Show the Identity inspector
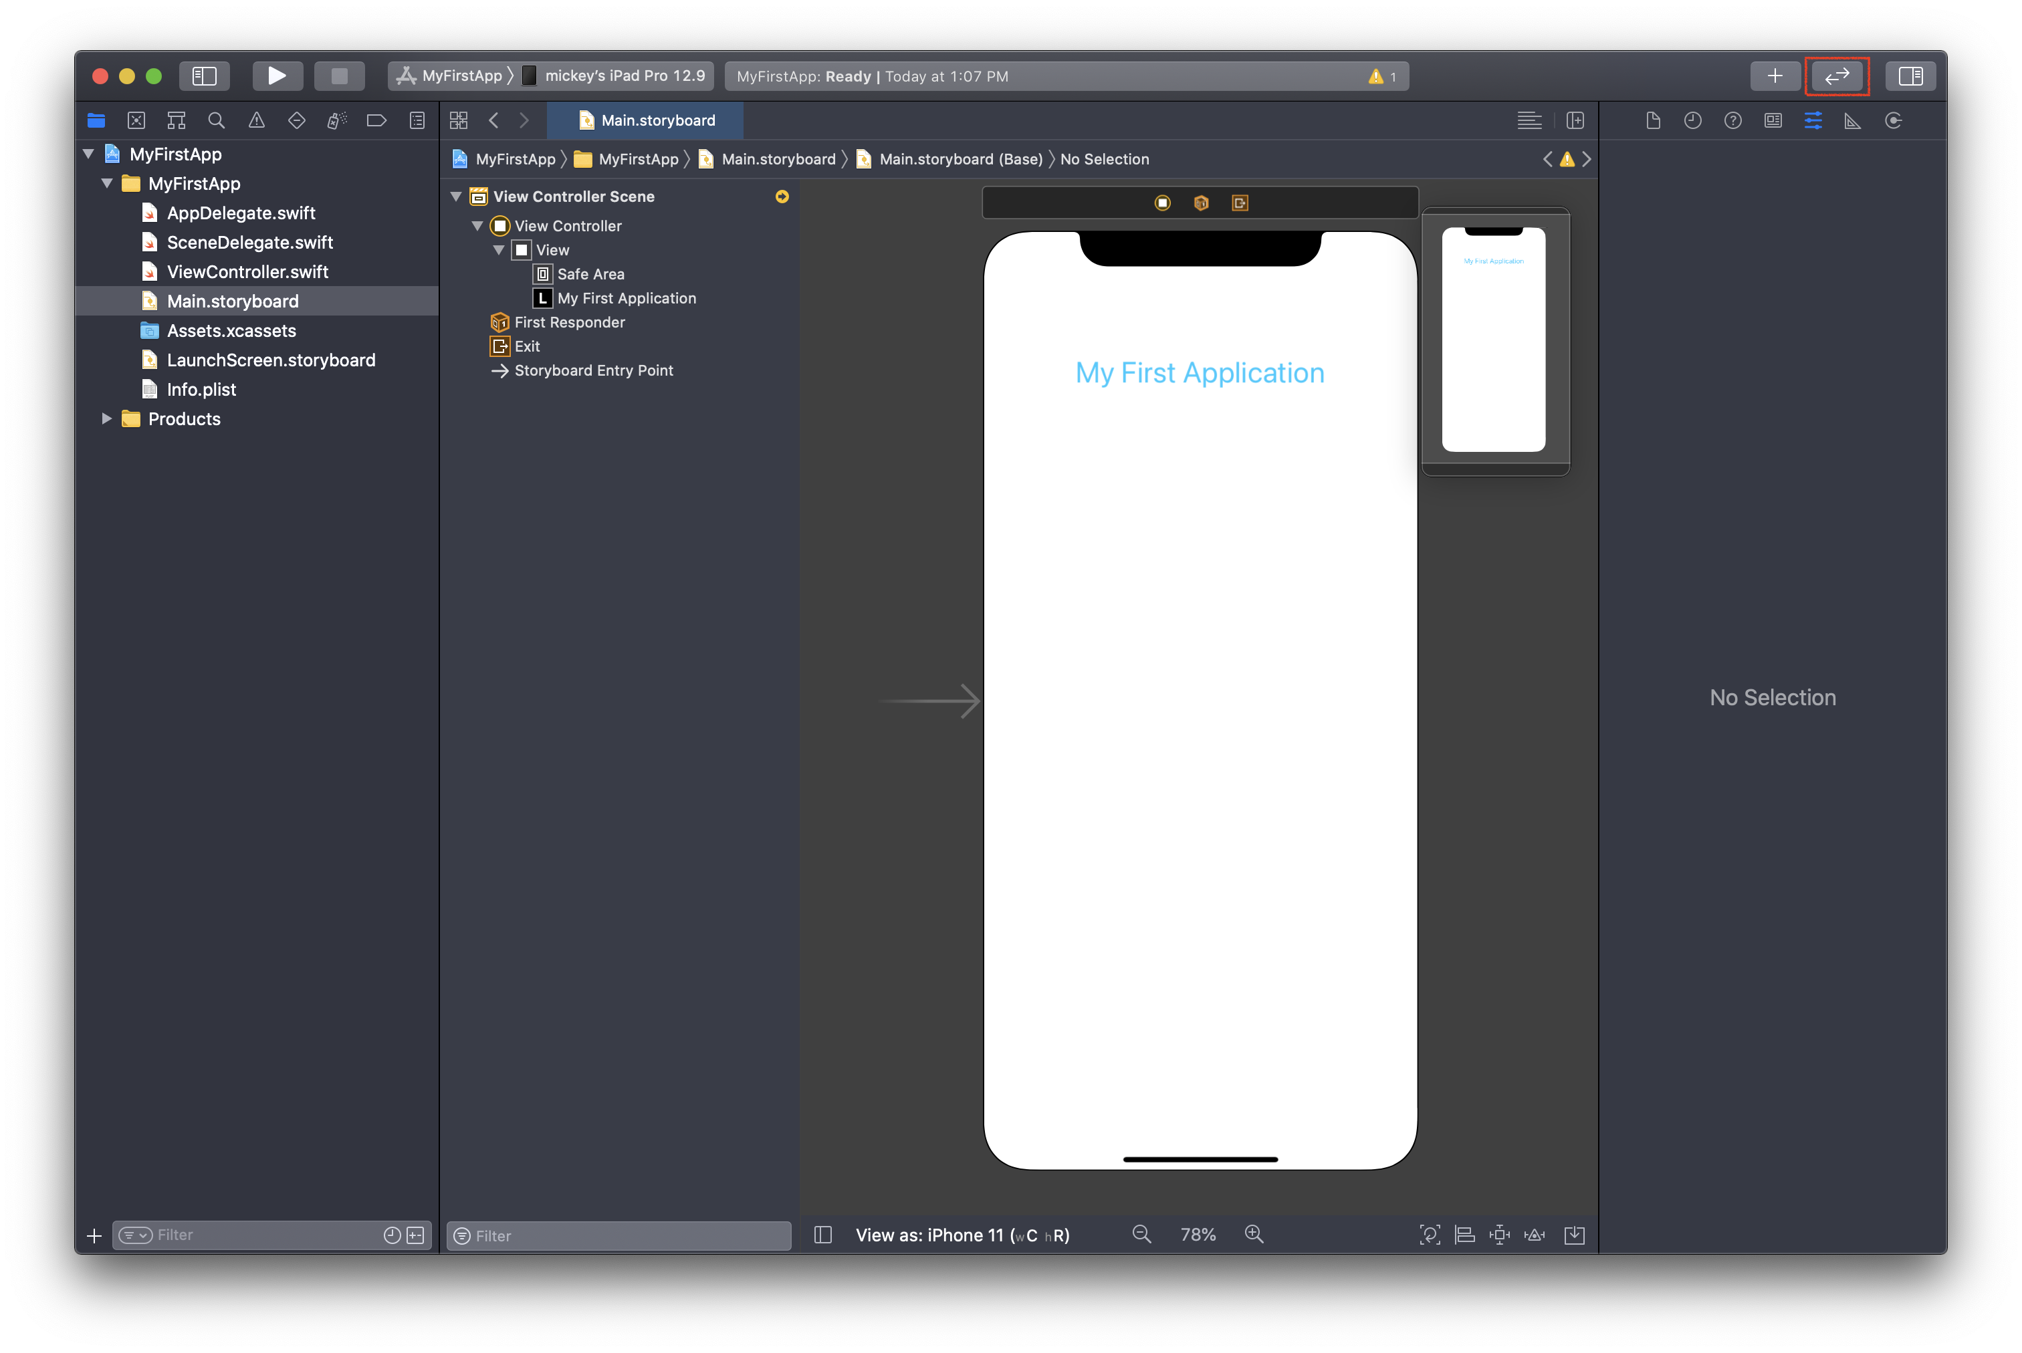2022x1353 pixels. click(1773, 120)
